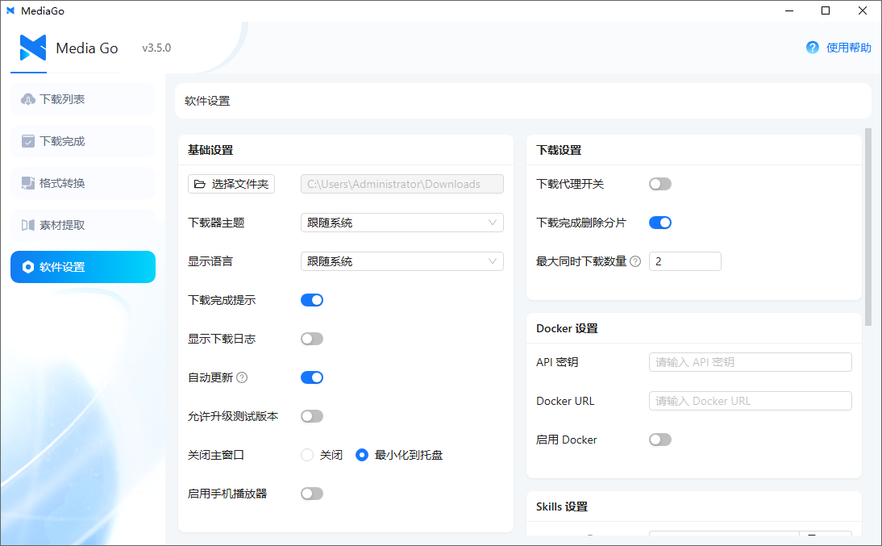Click the 下载设置 section heading
Viewport: 882px width, 546px height.
[559, 150]
